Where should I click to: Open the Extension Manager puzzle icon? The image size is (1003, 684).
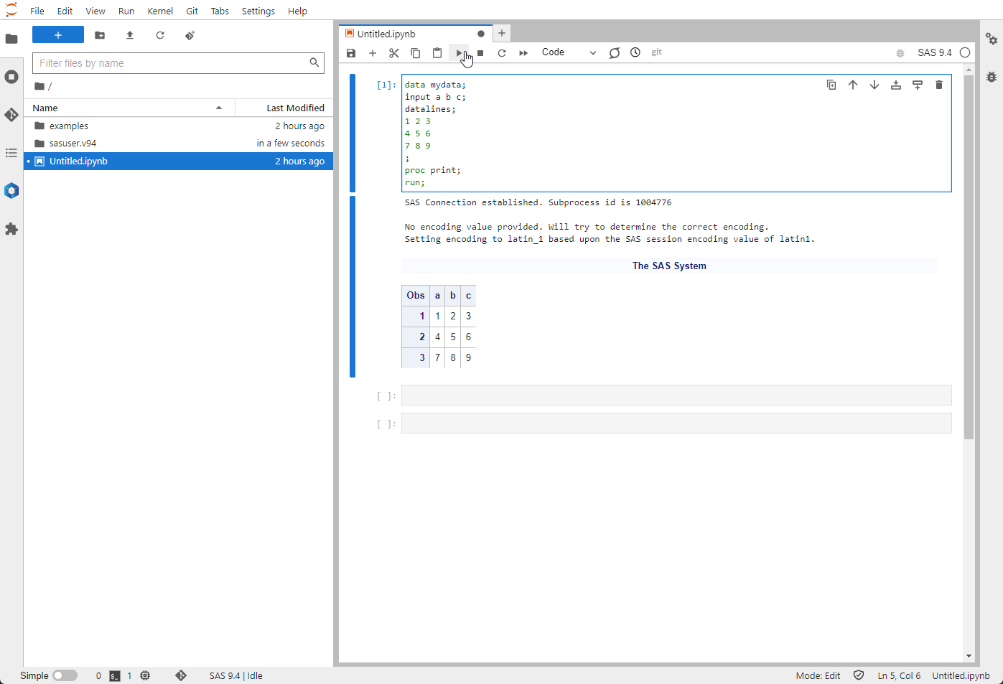[11, 229]
